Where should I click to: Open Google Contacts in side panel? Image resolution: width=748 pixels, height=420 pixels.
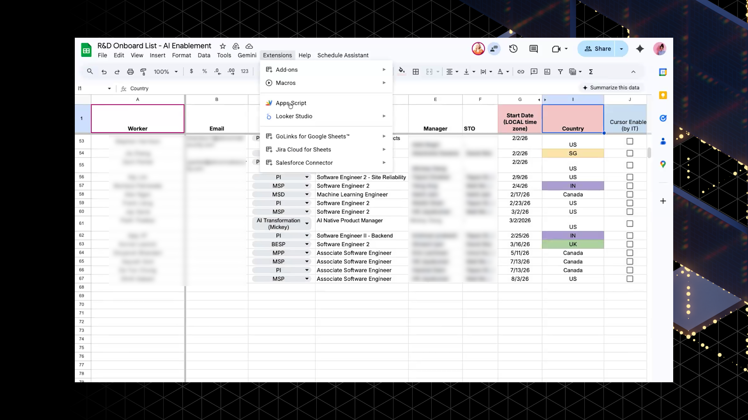coord(663,141)
